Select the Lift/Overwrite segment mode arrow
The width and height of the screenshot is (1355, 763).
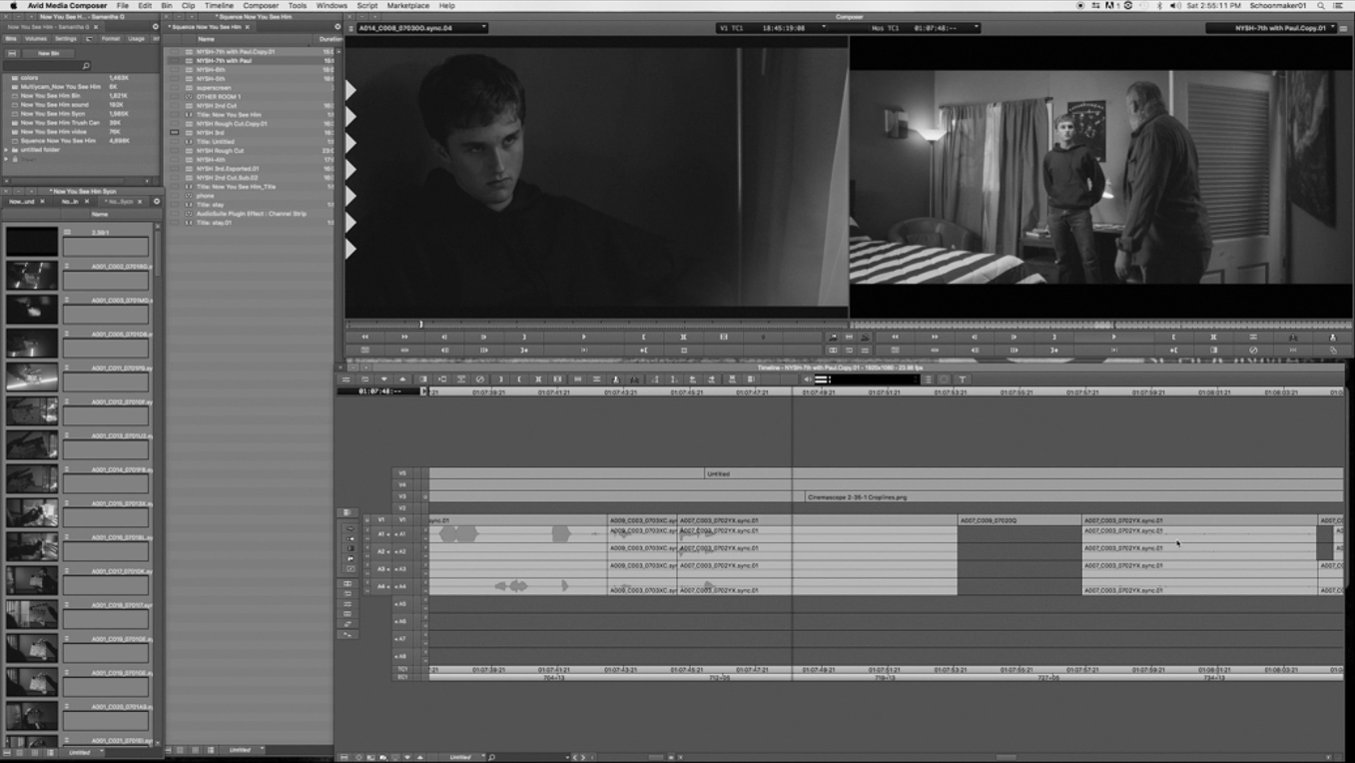349,529
